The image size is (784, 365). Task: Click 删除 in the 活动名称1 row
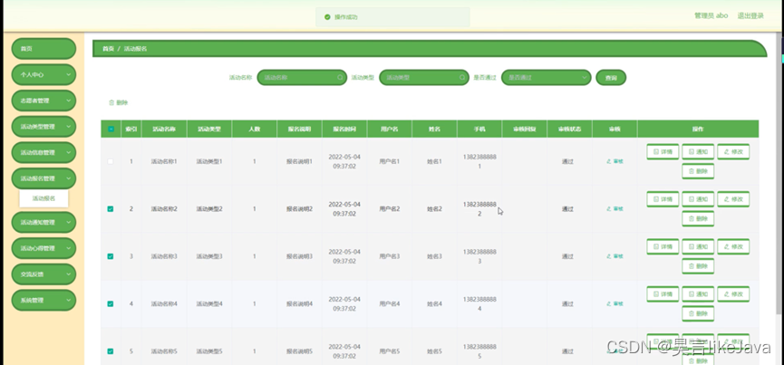[698, 171]
